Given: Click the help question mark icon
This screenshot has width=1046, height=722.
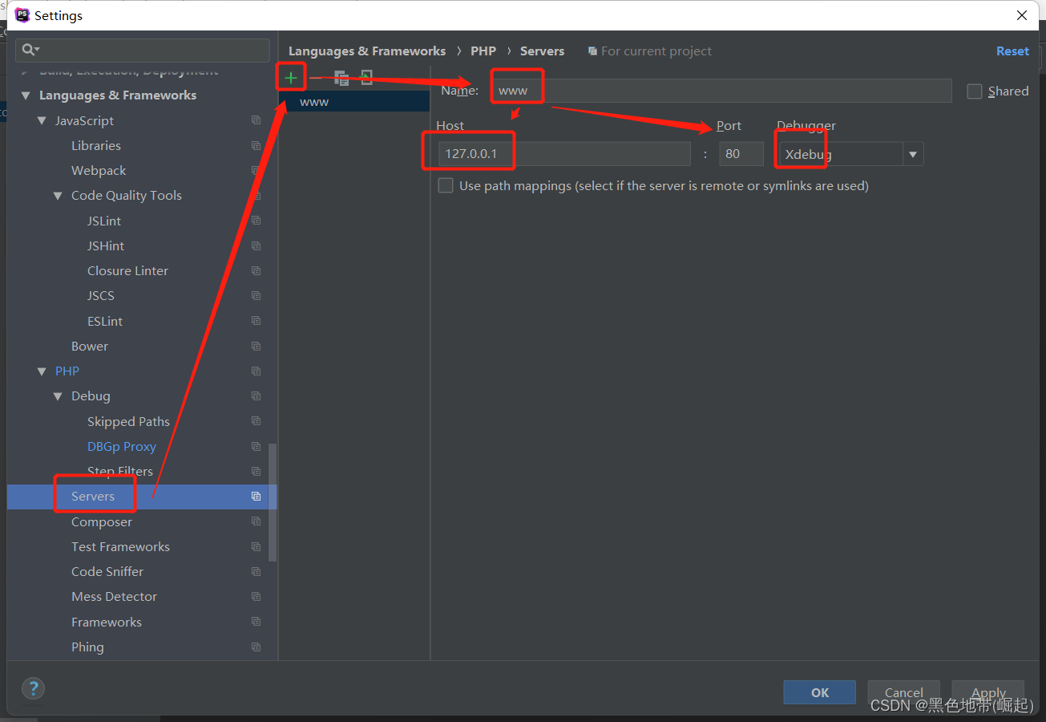Looking at the screenshot, I should pos(33,688).
